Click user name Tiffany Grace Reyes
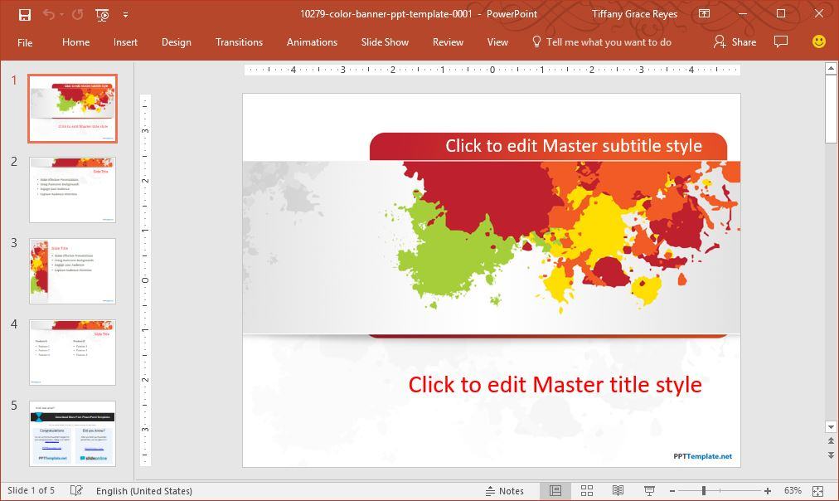The image size is (839, 501). click(634, 14)
